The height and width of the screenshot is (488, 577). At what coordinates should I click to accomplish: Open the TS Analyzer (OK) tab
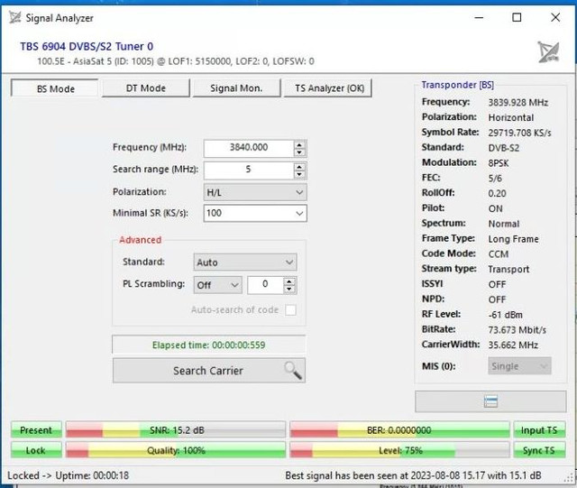point(329,88)
